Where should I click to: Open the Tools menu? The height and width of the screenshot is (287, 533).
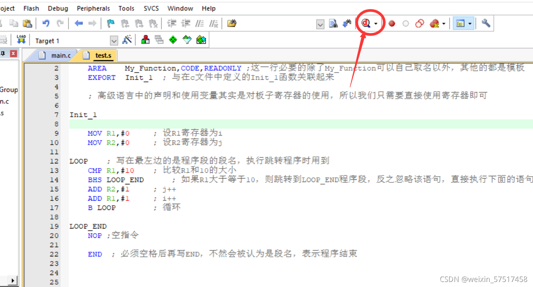(126, 8)
